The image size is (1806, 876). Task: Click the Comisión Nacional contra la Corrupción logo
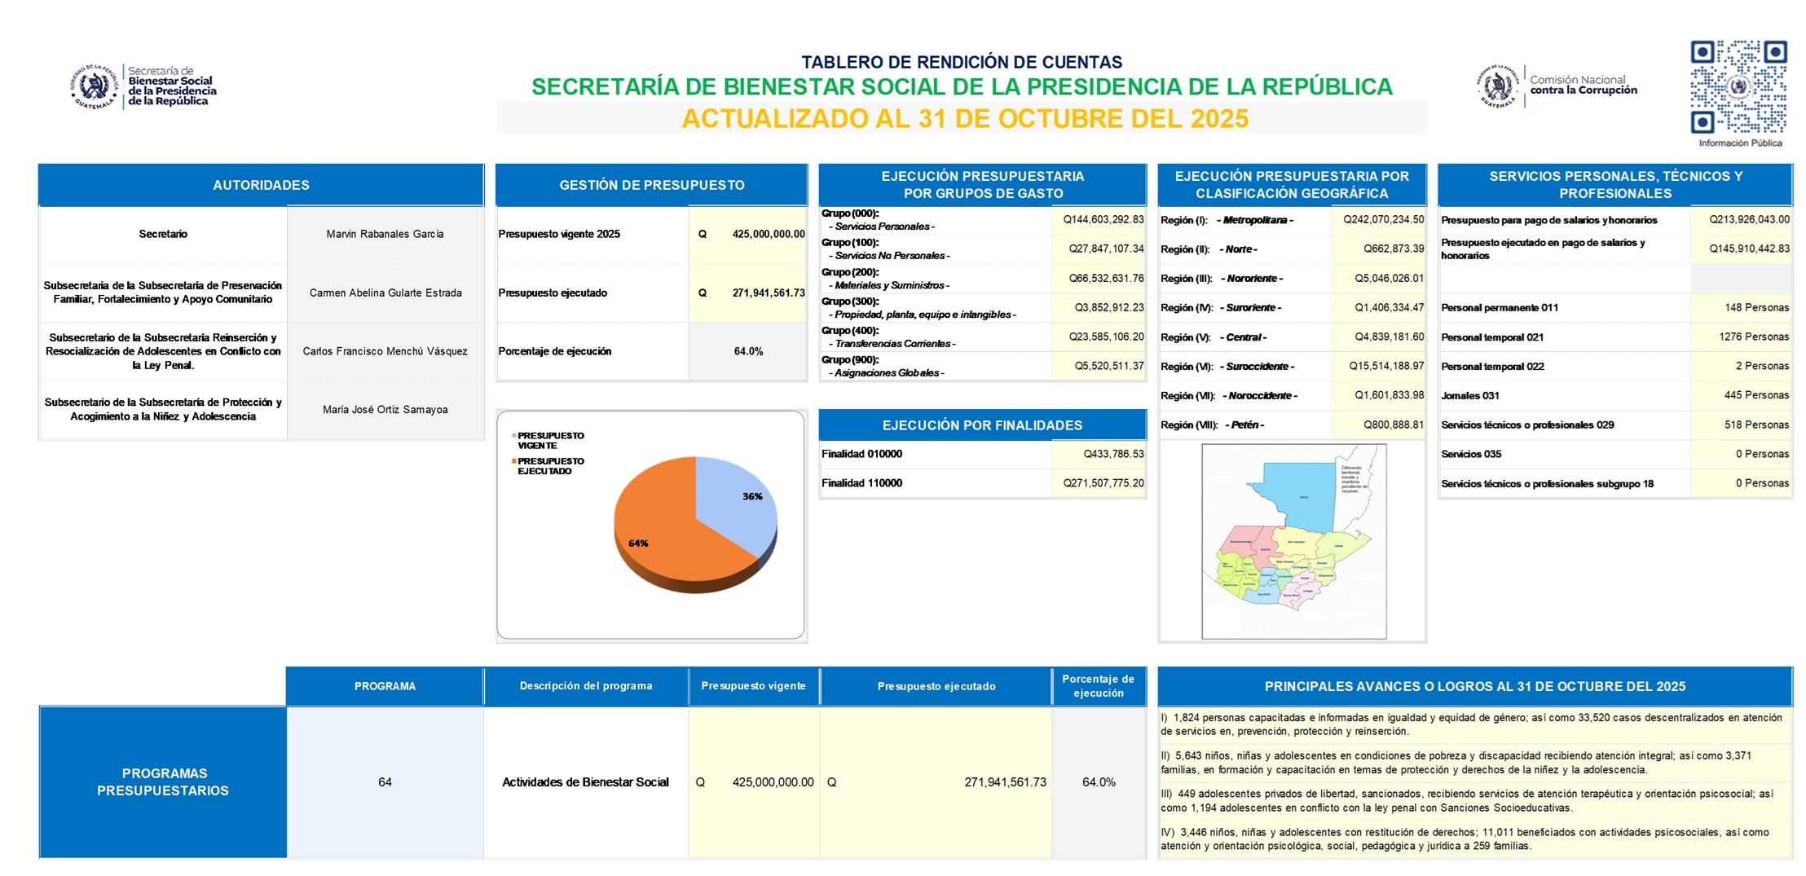1556,86
